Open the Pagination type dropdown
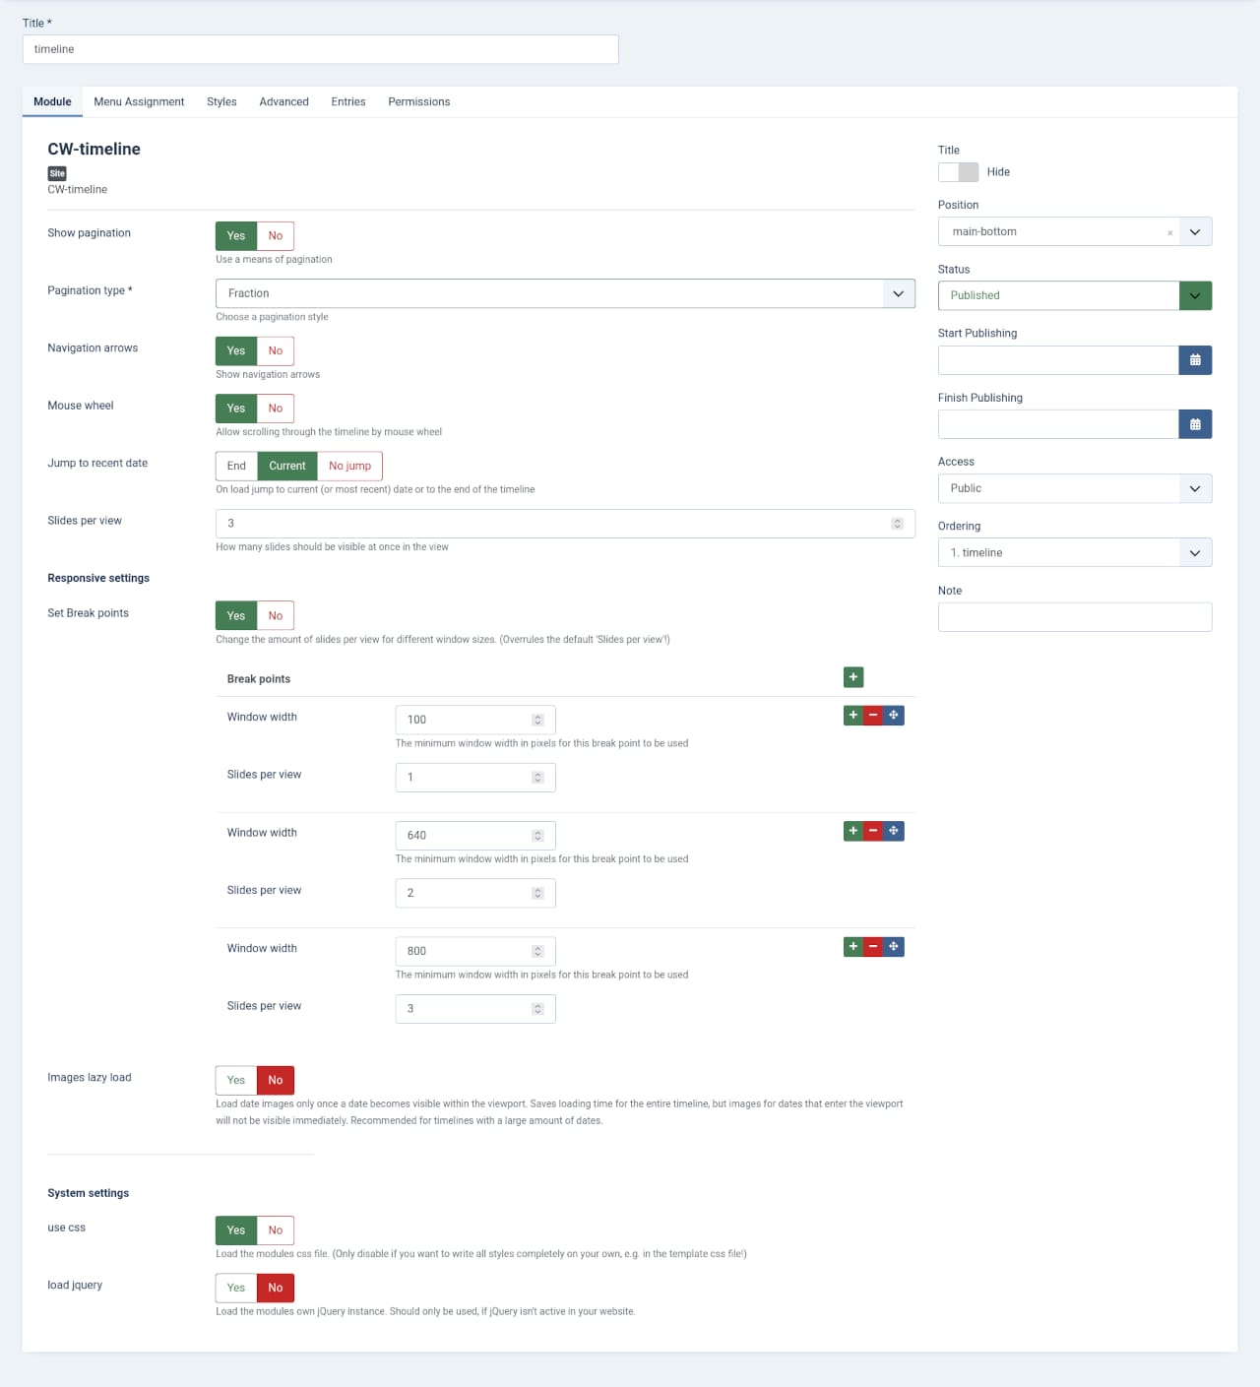This screenshot has width=1260, height=1387. coord(565,293)
